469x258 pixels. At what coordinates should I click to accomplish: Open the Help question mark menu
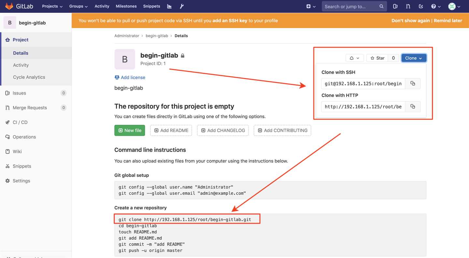click(436, 6)
